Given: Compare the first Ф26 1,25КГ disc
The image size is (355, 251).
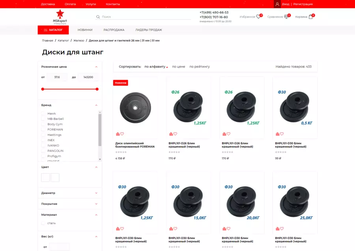Looking at the screenshot, I should [171, 134].
